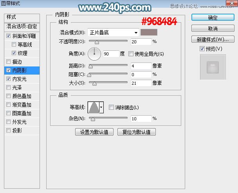The height and width of the screenshot is (193, 238).
Task: Click the 阻塞 slider handle
Action: tap(89, 75)
